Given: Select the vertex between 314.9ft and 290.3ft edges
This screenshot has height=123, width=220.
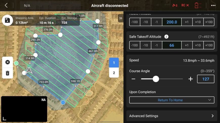Looking at the screenshot, I should [35, 55].
